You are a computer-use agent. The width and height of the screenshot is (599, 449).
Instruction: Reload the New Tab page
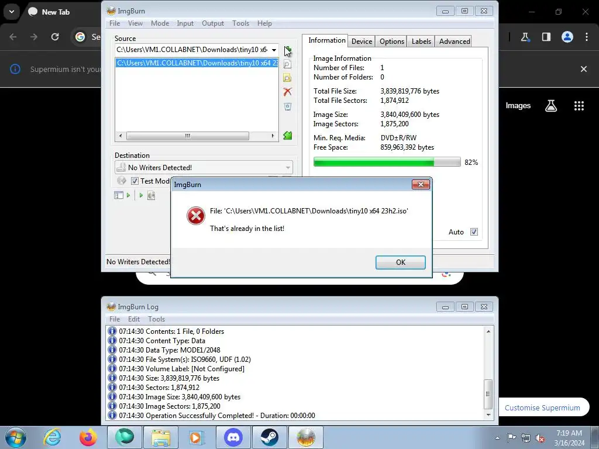pos(55,37)
